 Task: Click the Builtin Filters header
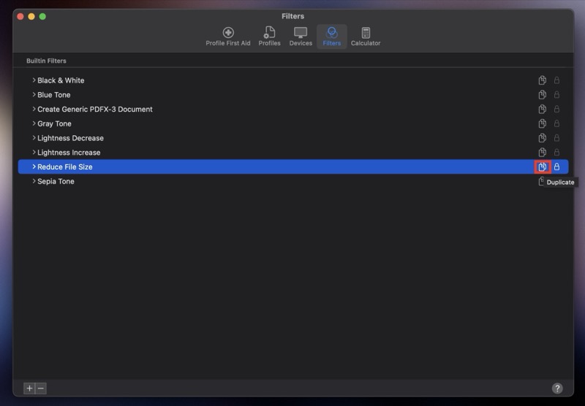46,61
